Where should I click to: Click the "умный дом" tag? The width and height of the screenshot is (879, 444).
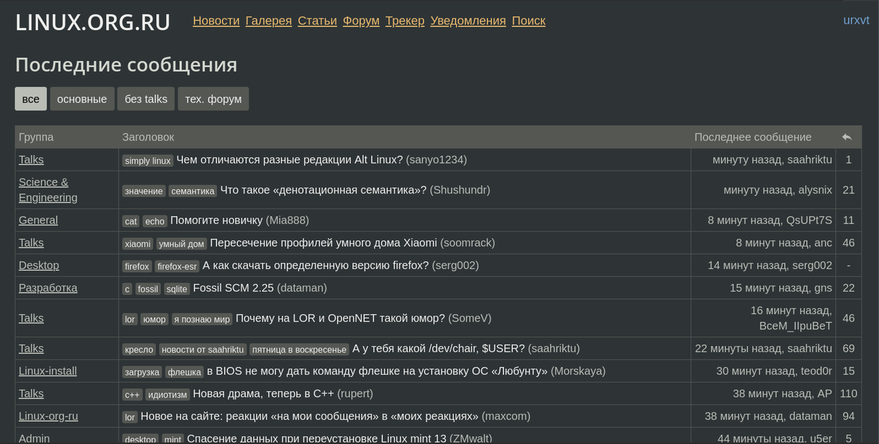pyautogui.click(x=181, y=244)
